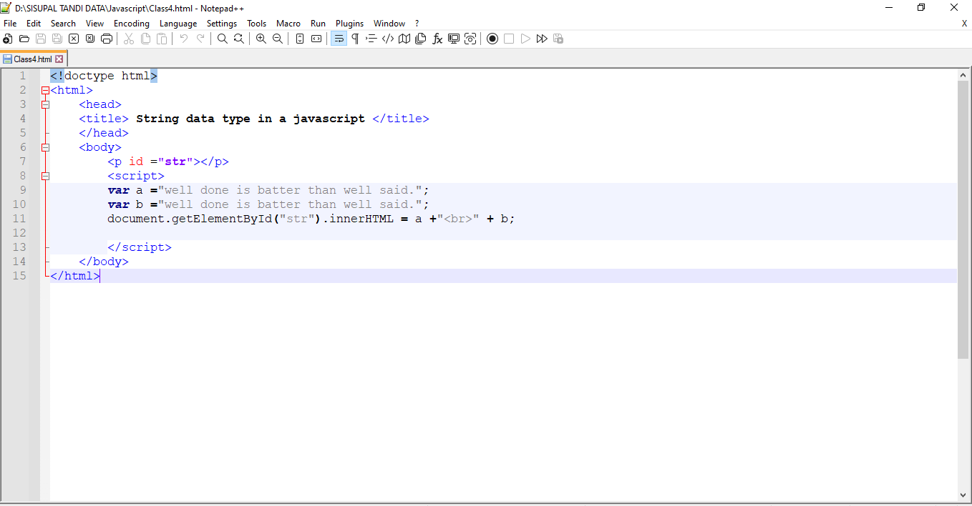The height and width of the screenshot is (506, 972).
Task: Start macro recording with the record icon
Action: click(x=492, y=39)
